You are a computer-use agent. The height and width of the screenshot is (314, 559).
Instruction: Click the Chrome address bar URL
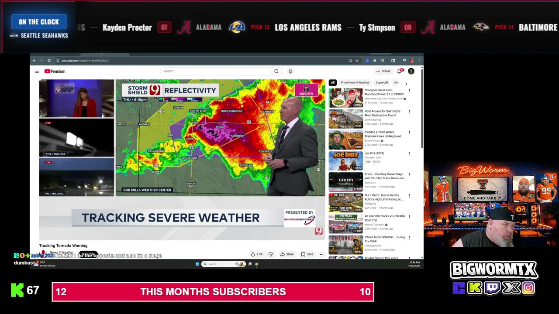pos(85,61)
